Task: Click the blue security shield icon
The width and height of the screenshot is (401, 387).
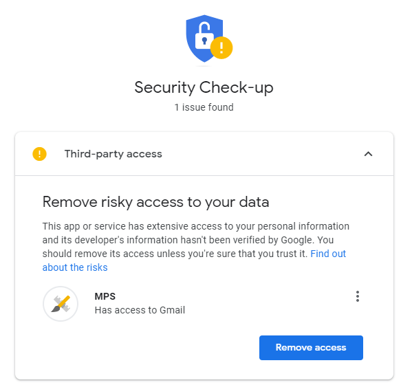Action: pos(204,38)
